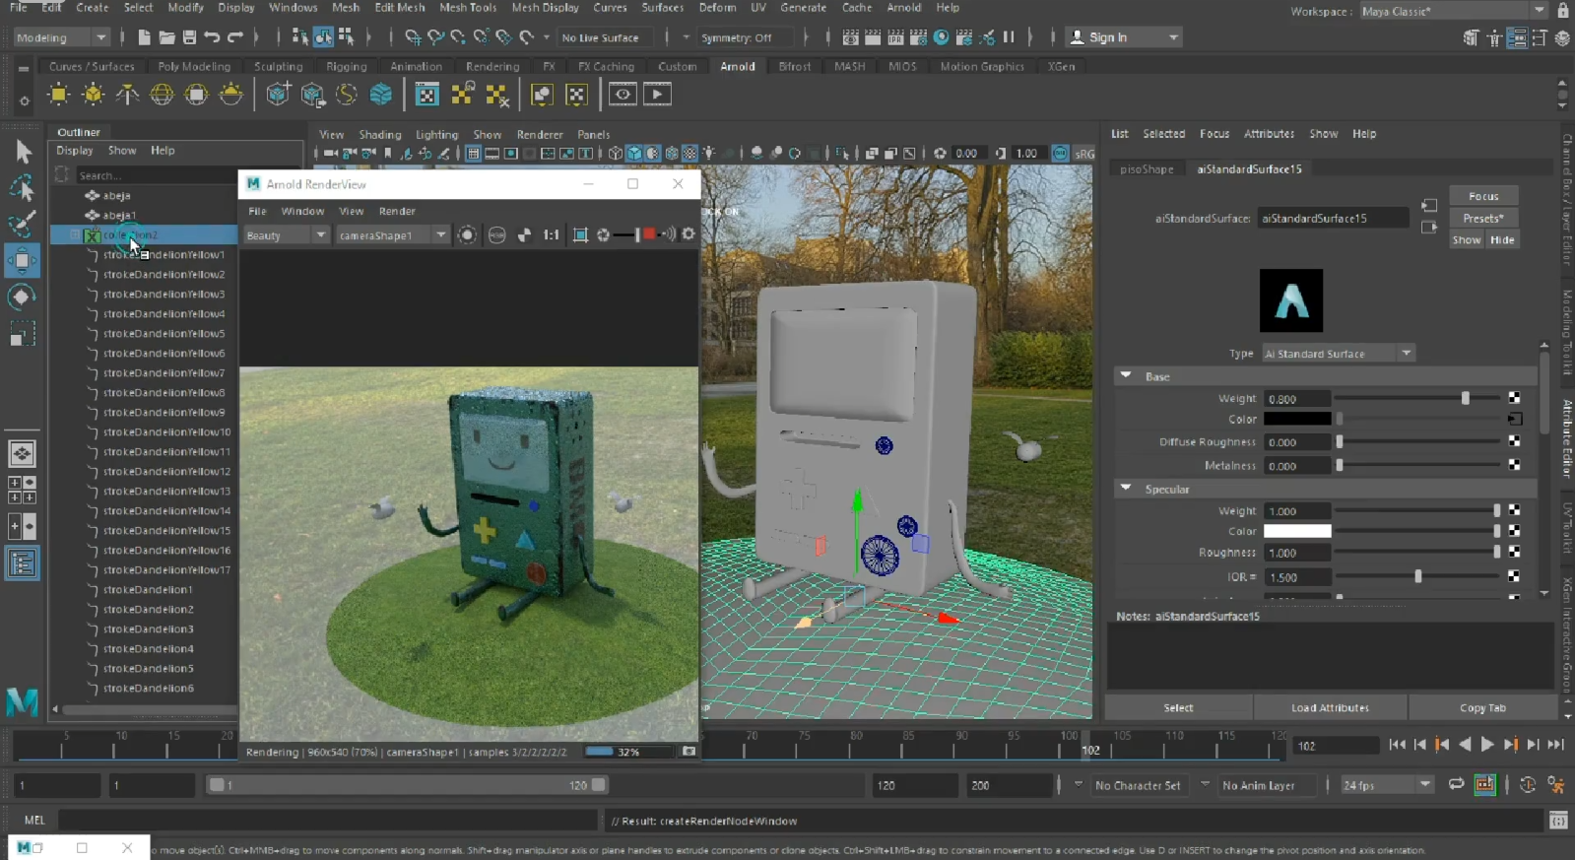Toggle crop region in RenderView
The width and height of the screenshot is (1575, 860).
click(580, 234)
